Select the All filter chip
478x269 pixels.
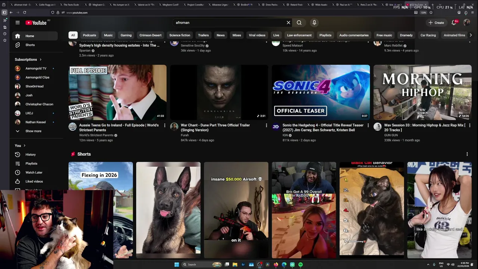73,35
